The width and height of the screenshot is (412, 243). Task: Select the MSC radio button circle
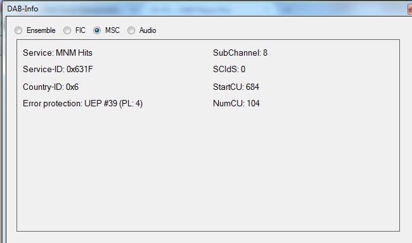(x=97, y=30)
